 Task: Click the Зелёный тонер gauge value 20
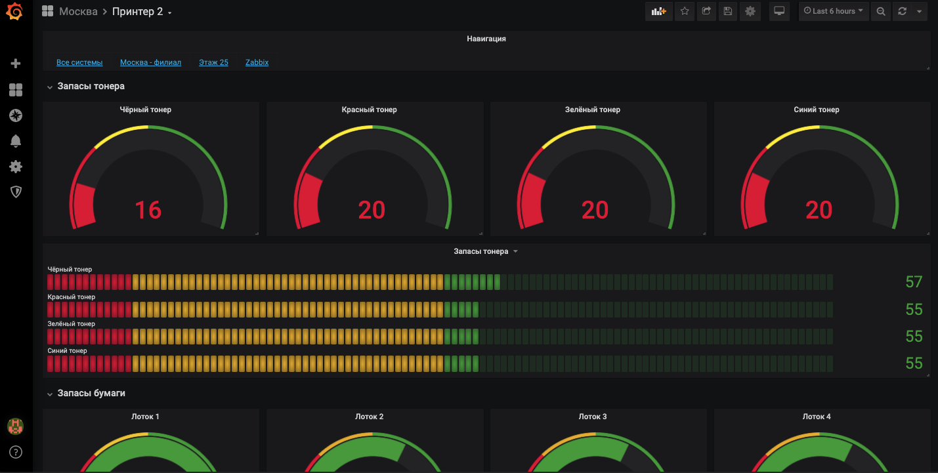point(595,210)
